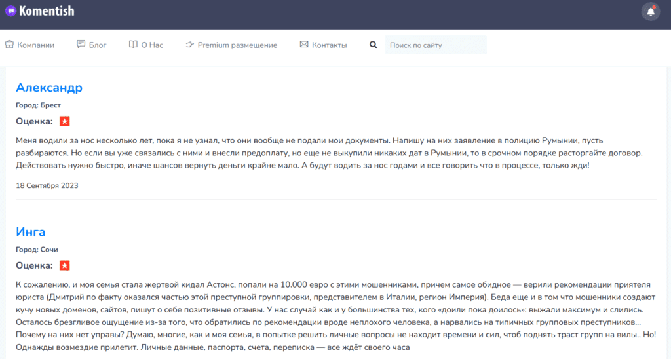Open reviewer name Александр
Viewport: 671px width, 359px height.
pos(49,88)
